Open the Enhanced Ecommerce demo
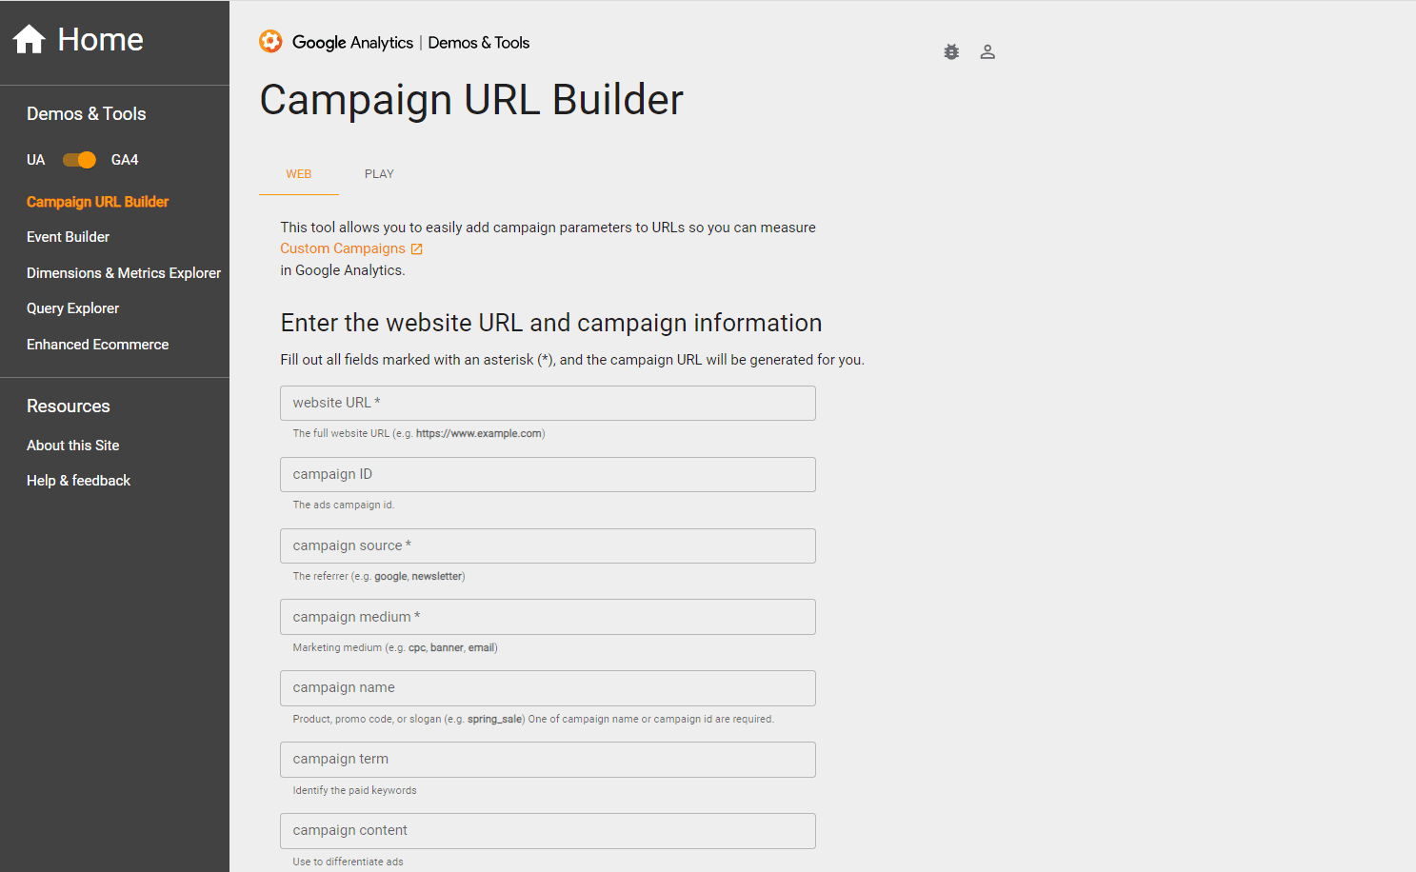This screenshot has width=1416, height=872. pos(97,344)
